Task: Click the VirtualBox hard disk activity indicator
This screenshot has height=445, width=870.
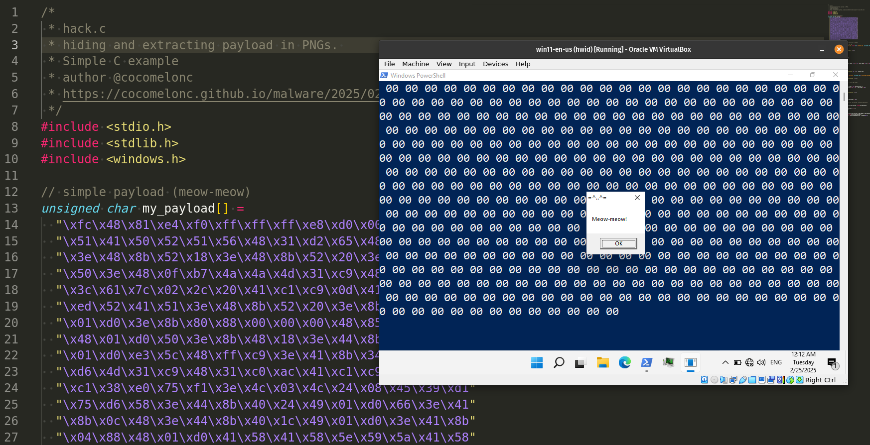Action: (705, 380)
